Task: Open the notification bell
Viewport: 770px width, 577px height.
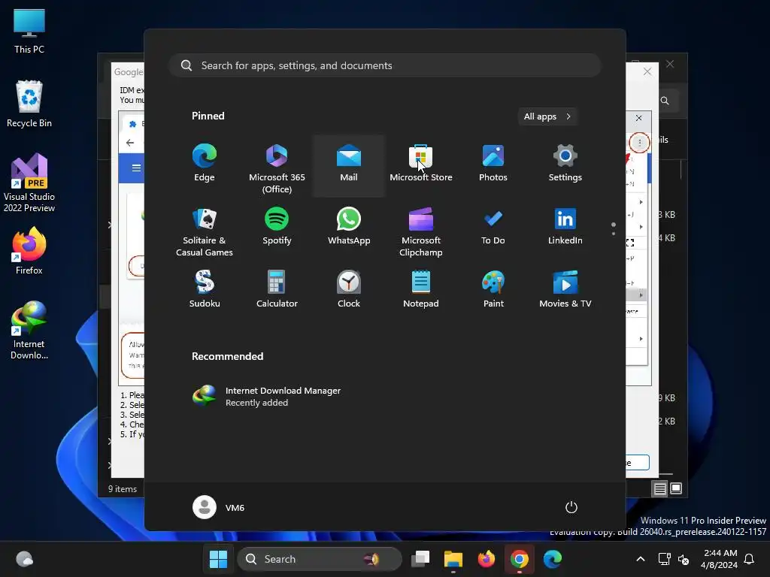Action: coord(749,559)
